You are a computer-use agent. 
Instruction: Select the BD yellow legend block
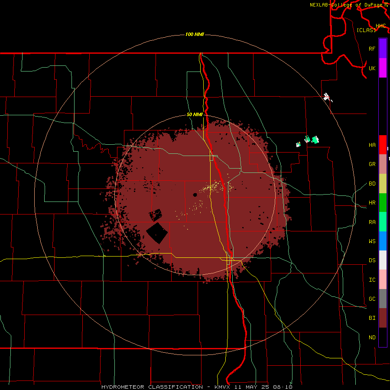[383, 183]
